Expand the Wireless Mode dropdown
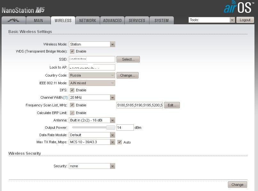The height and width of the screenshot is (191, 258). (92, 44)
